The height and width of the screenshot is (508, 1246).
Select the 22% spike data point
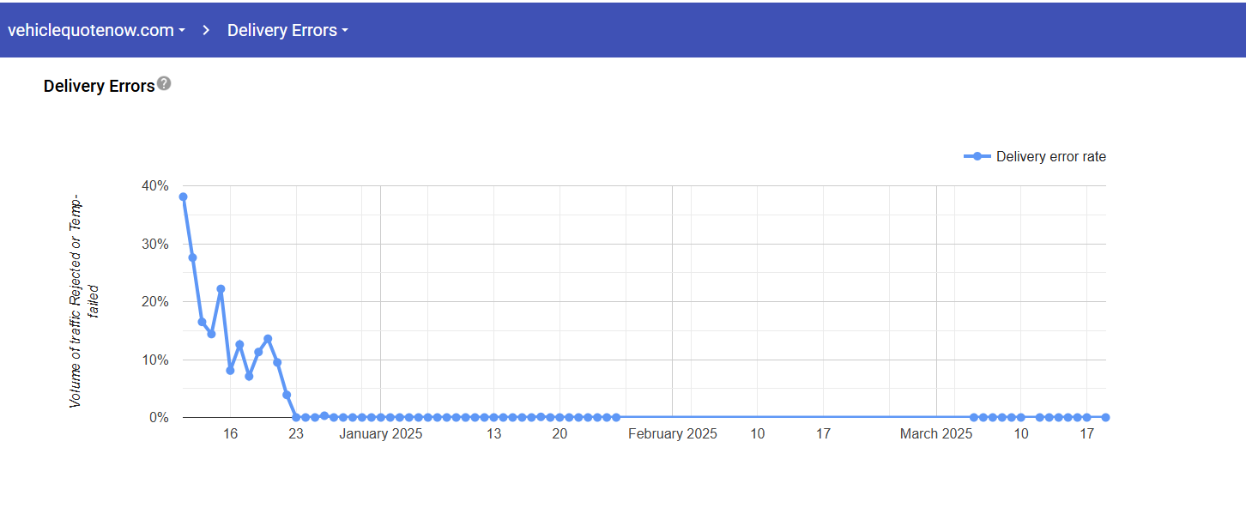(221, 289)
